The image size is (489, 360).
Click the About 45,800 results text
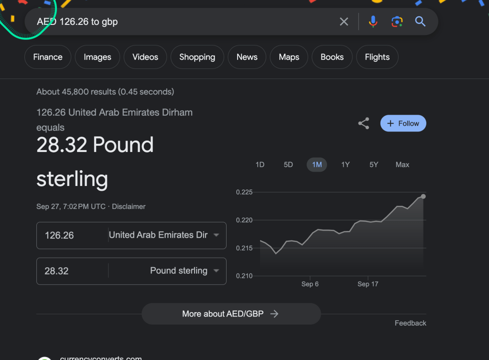(105, 92)
